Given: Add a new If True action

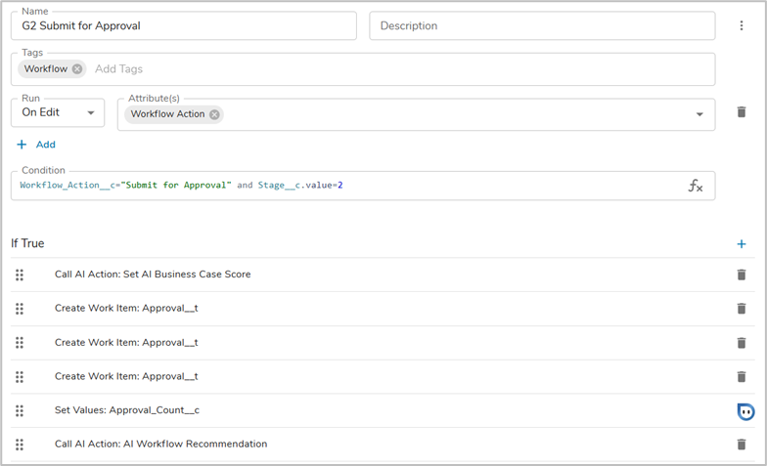Looking at the screenshot, I should click(741, 244).
